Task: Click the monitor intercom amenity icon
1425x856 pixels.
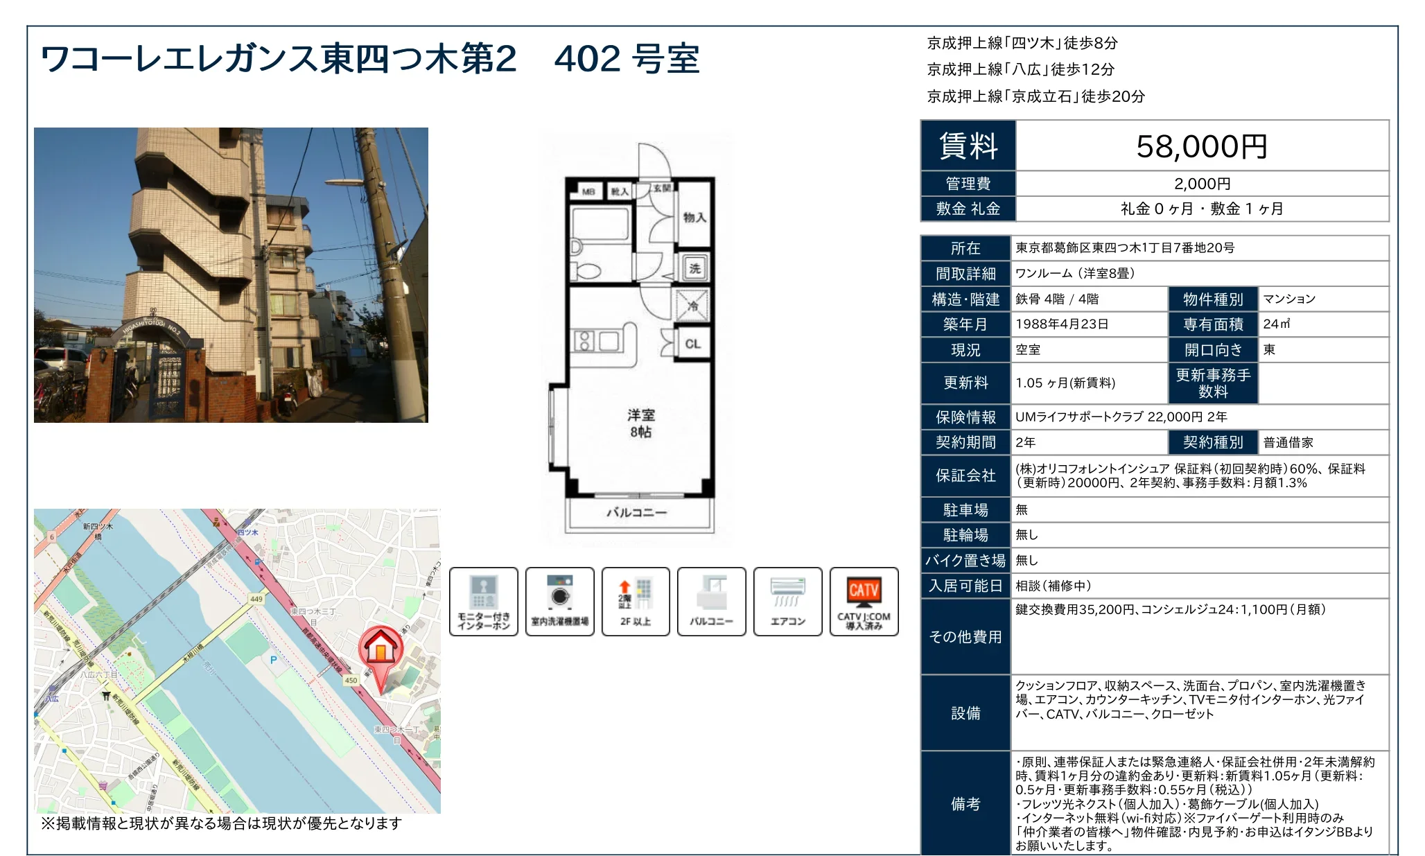Action: [484, 601]
